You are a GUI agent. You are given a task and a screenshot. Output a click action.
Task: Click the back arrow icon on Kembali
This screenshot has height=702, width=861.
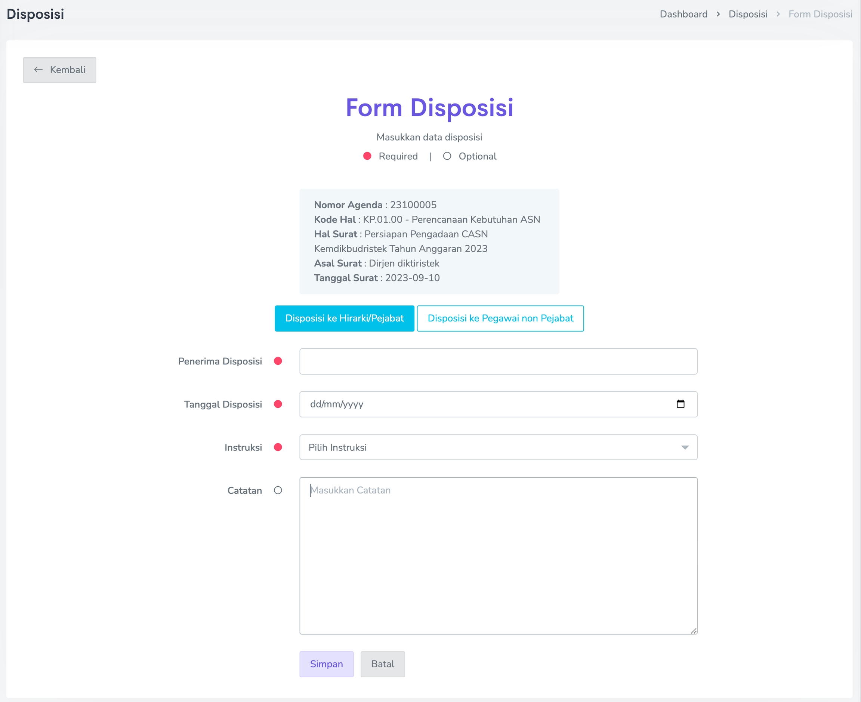[x=38, y=70]
